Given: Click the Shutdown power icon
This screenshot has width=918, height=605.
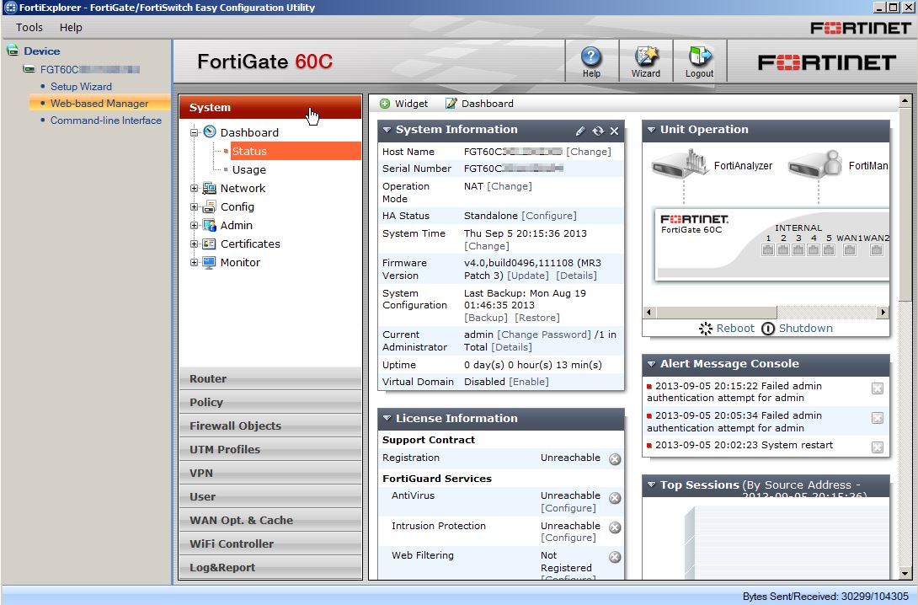Looking at the screenshot, I should click(x=768, y=329).
